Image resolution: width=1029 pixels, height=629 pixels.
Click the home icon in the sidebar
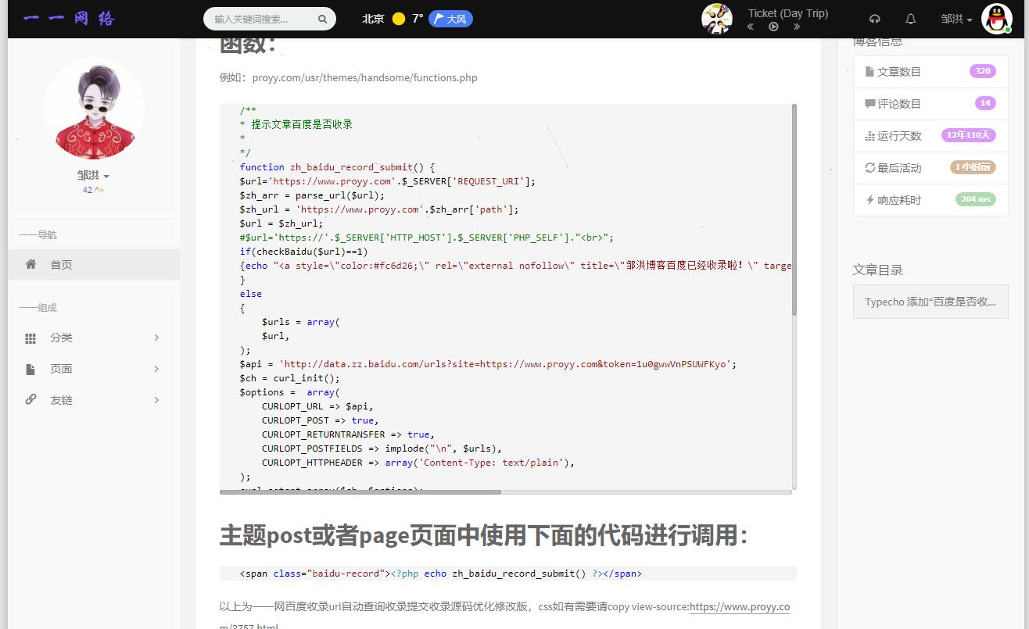[30, 264]
